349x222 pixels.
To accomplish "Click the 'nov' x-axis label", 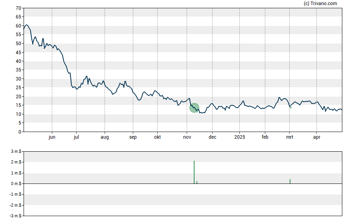I will pyautogui.click(x=187, y=137).
